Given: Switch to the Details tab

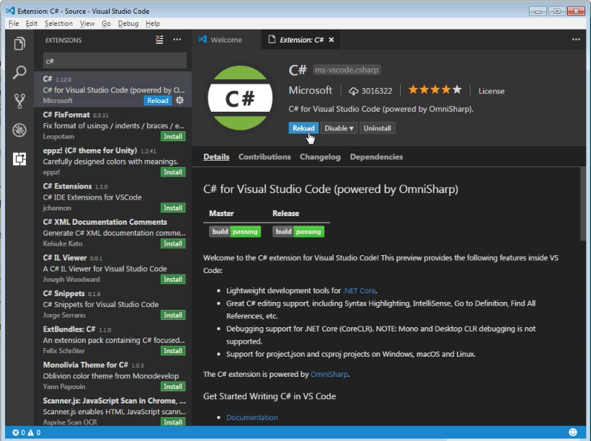Looking at the screenshot, I should [x=216, y=157].
